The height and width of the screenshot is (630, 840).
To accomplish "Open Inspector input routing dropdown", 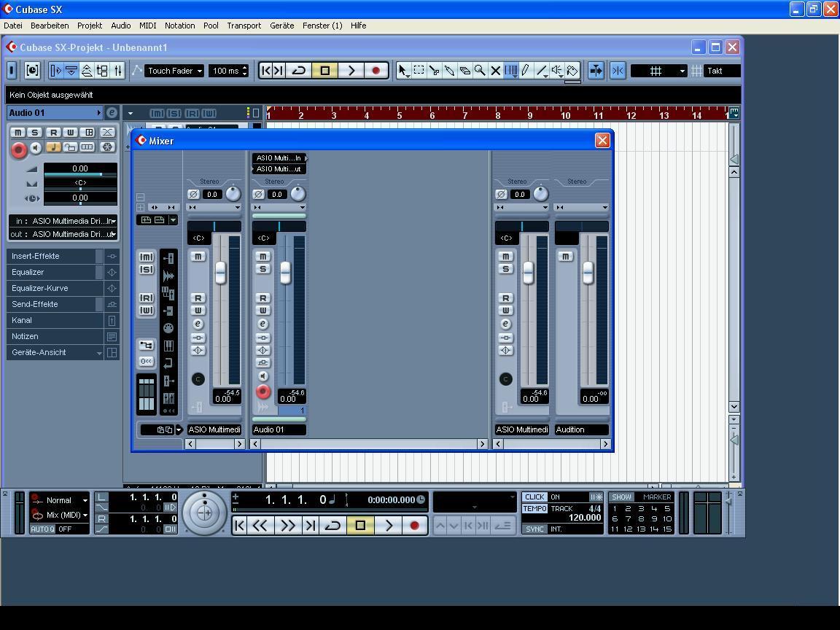I will 63,221.
